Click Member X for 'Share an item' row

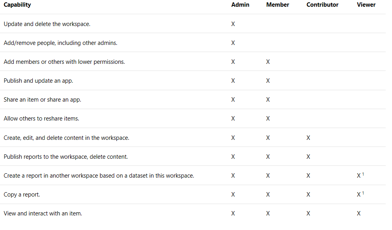pos(268,100)
